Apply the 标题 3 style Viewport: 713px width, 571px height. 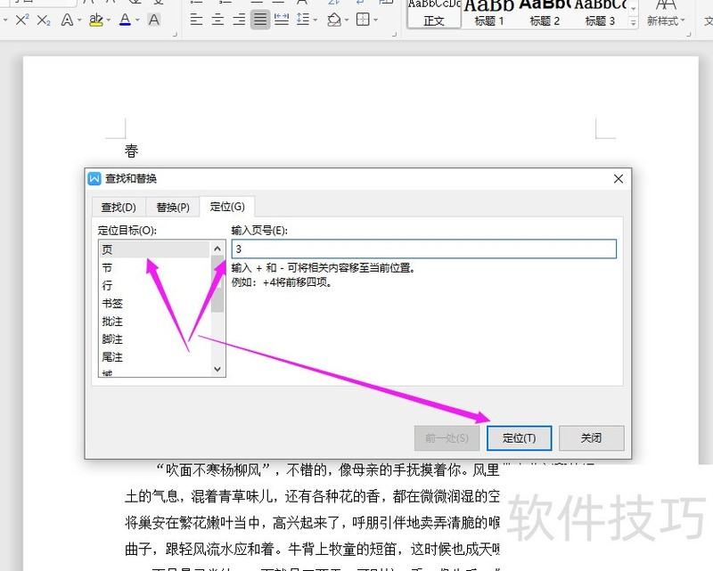600,14
